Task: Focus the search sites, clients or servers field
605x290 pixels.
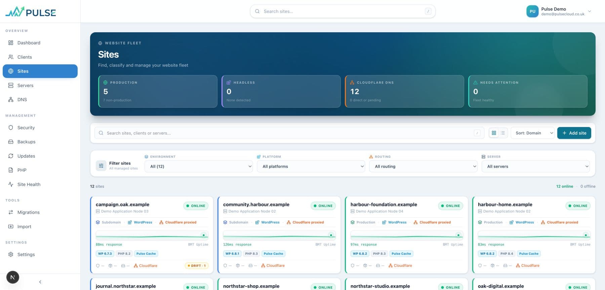Action: click(289, 133)
